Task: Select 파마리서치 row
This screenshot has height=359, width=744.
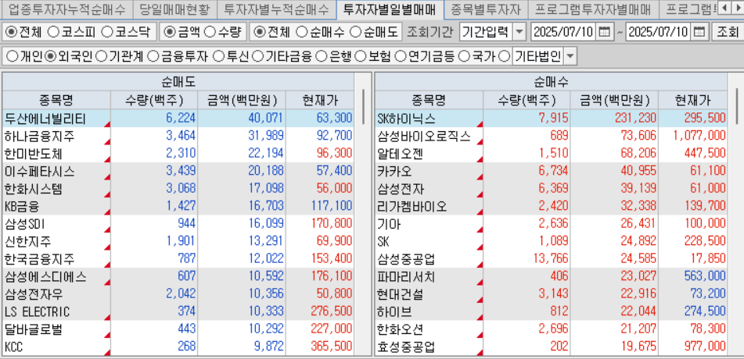Action: (x=551, y=276)
